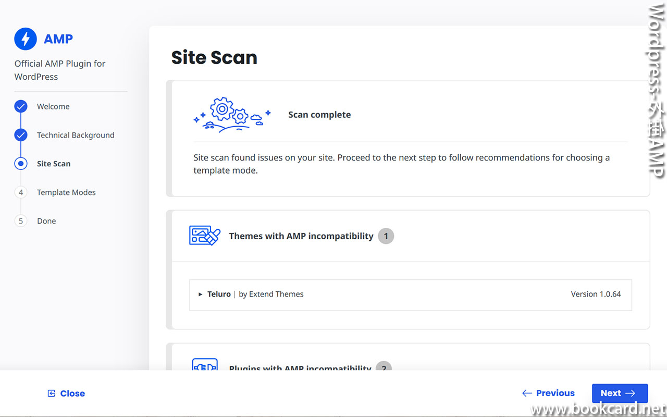Viewport: 667px width, 417px height.
Task: Click the Teluro version number text
Action: click(596, 294)
